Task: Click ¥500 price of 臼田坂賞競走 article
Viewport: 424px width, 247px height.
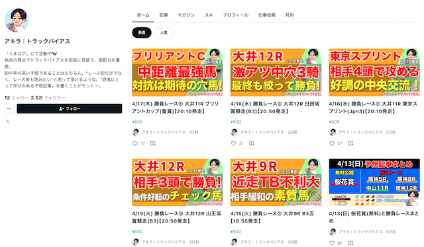Action: coord(236,122)
